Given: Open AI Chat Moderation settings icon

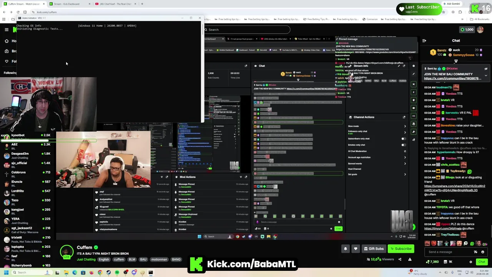Looking at the screenshot, I should [x=405, y=151].
